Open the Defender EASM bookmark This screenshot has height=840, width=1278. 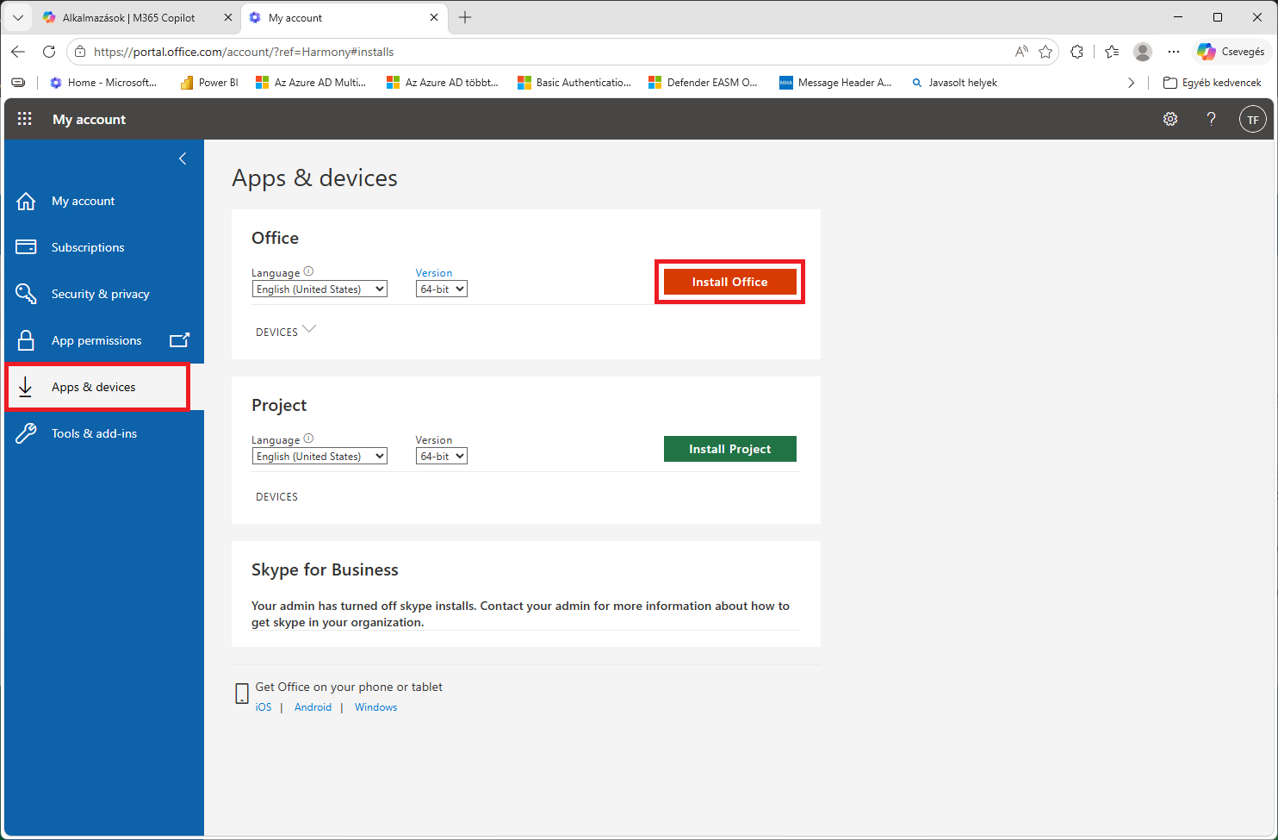click(x=704, y=83)
